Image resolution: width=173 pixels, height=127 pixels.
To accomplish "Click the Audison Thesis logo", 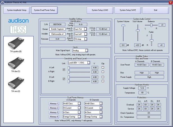I will (x=19, y=26).
